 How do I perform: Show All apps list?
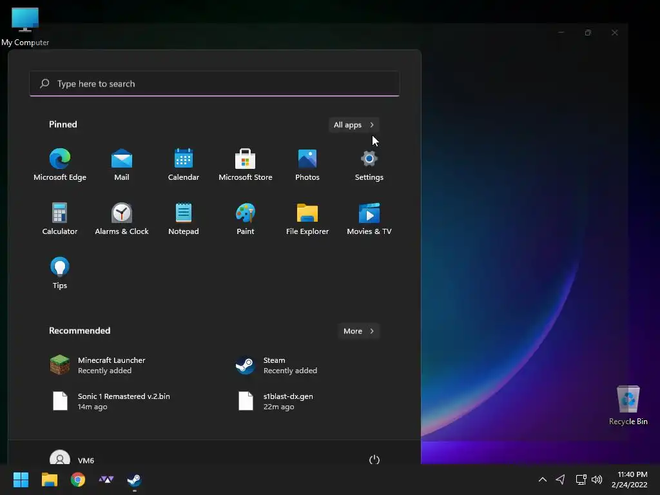pos(354,124)
